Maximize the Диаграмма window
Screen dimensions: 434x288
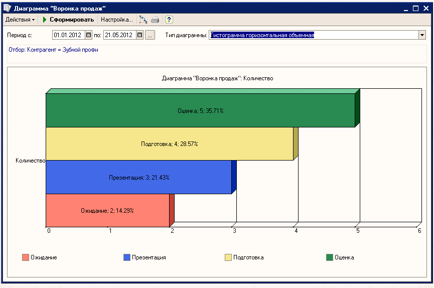pos(415,9)
